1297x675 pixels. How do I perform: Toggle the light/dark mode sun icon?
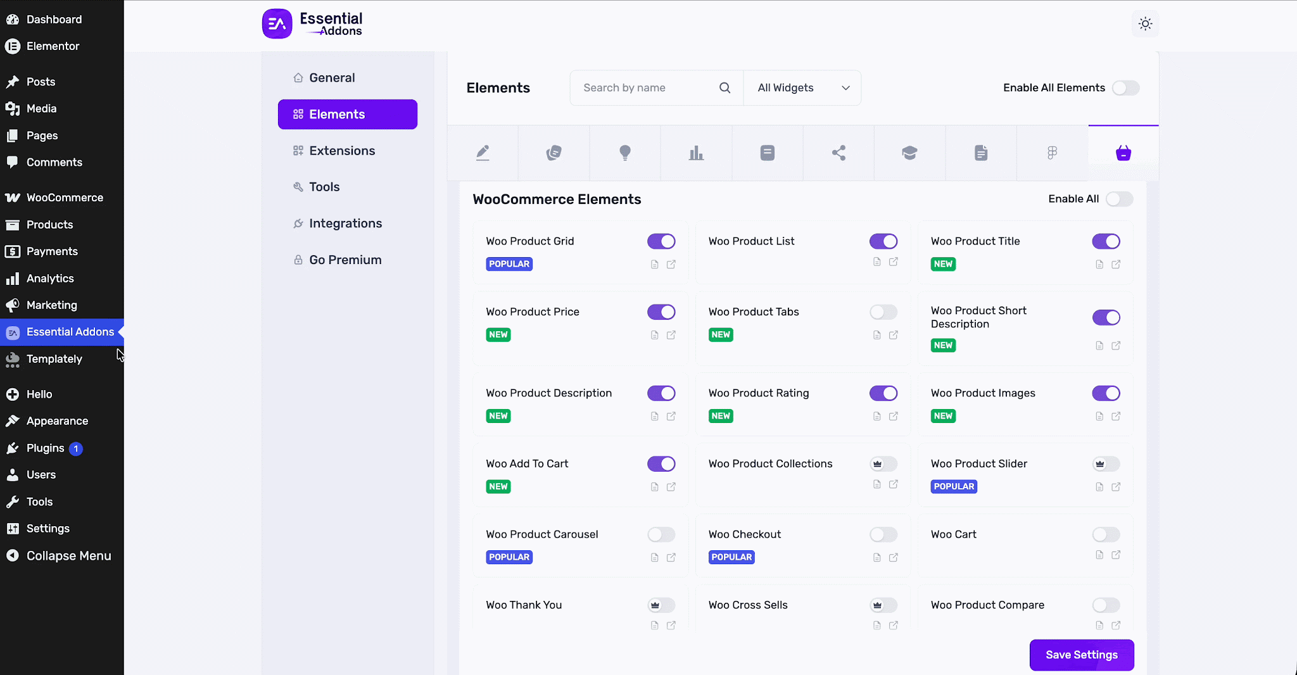click(x=1145, y=24)
